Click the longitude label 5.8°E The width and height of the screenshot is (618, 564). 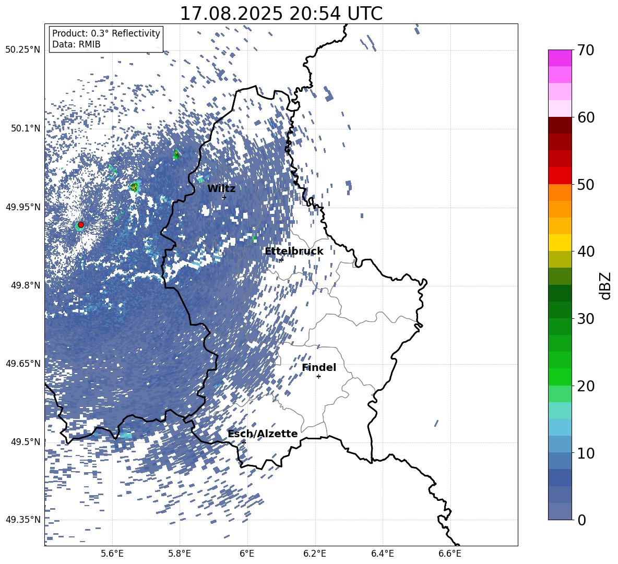pos(180,554)
